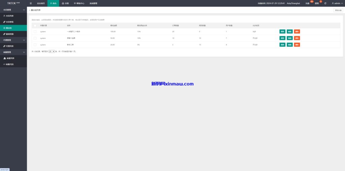Open the 提现 withdrawal notifications
Screen dimensions: 345x171
[317, 3]
